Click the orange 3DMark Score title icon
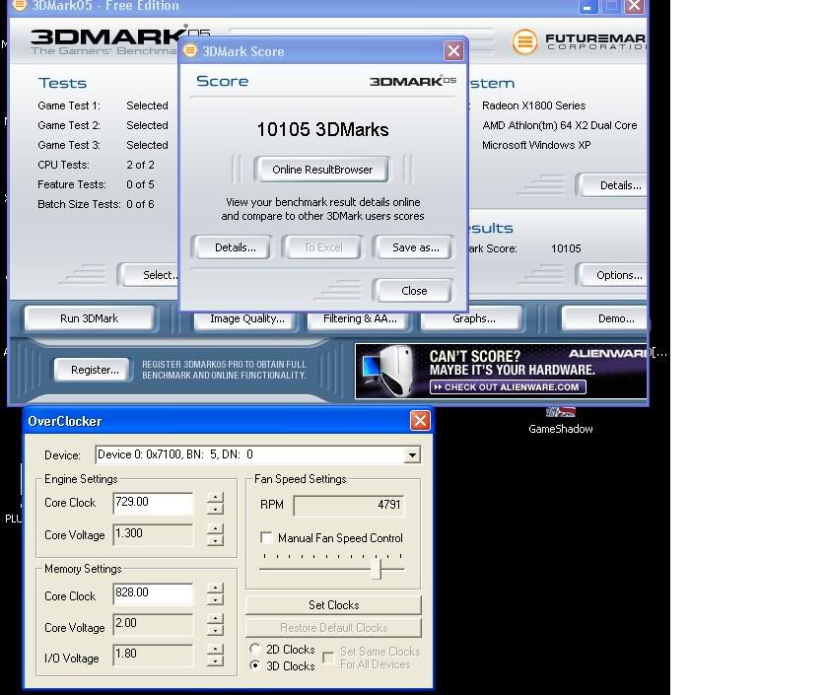 (190, 50)
